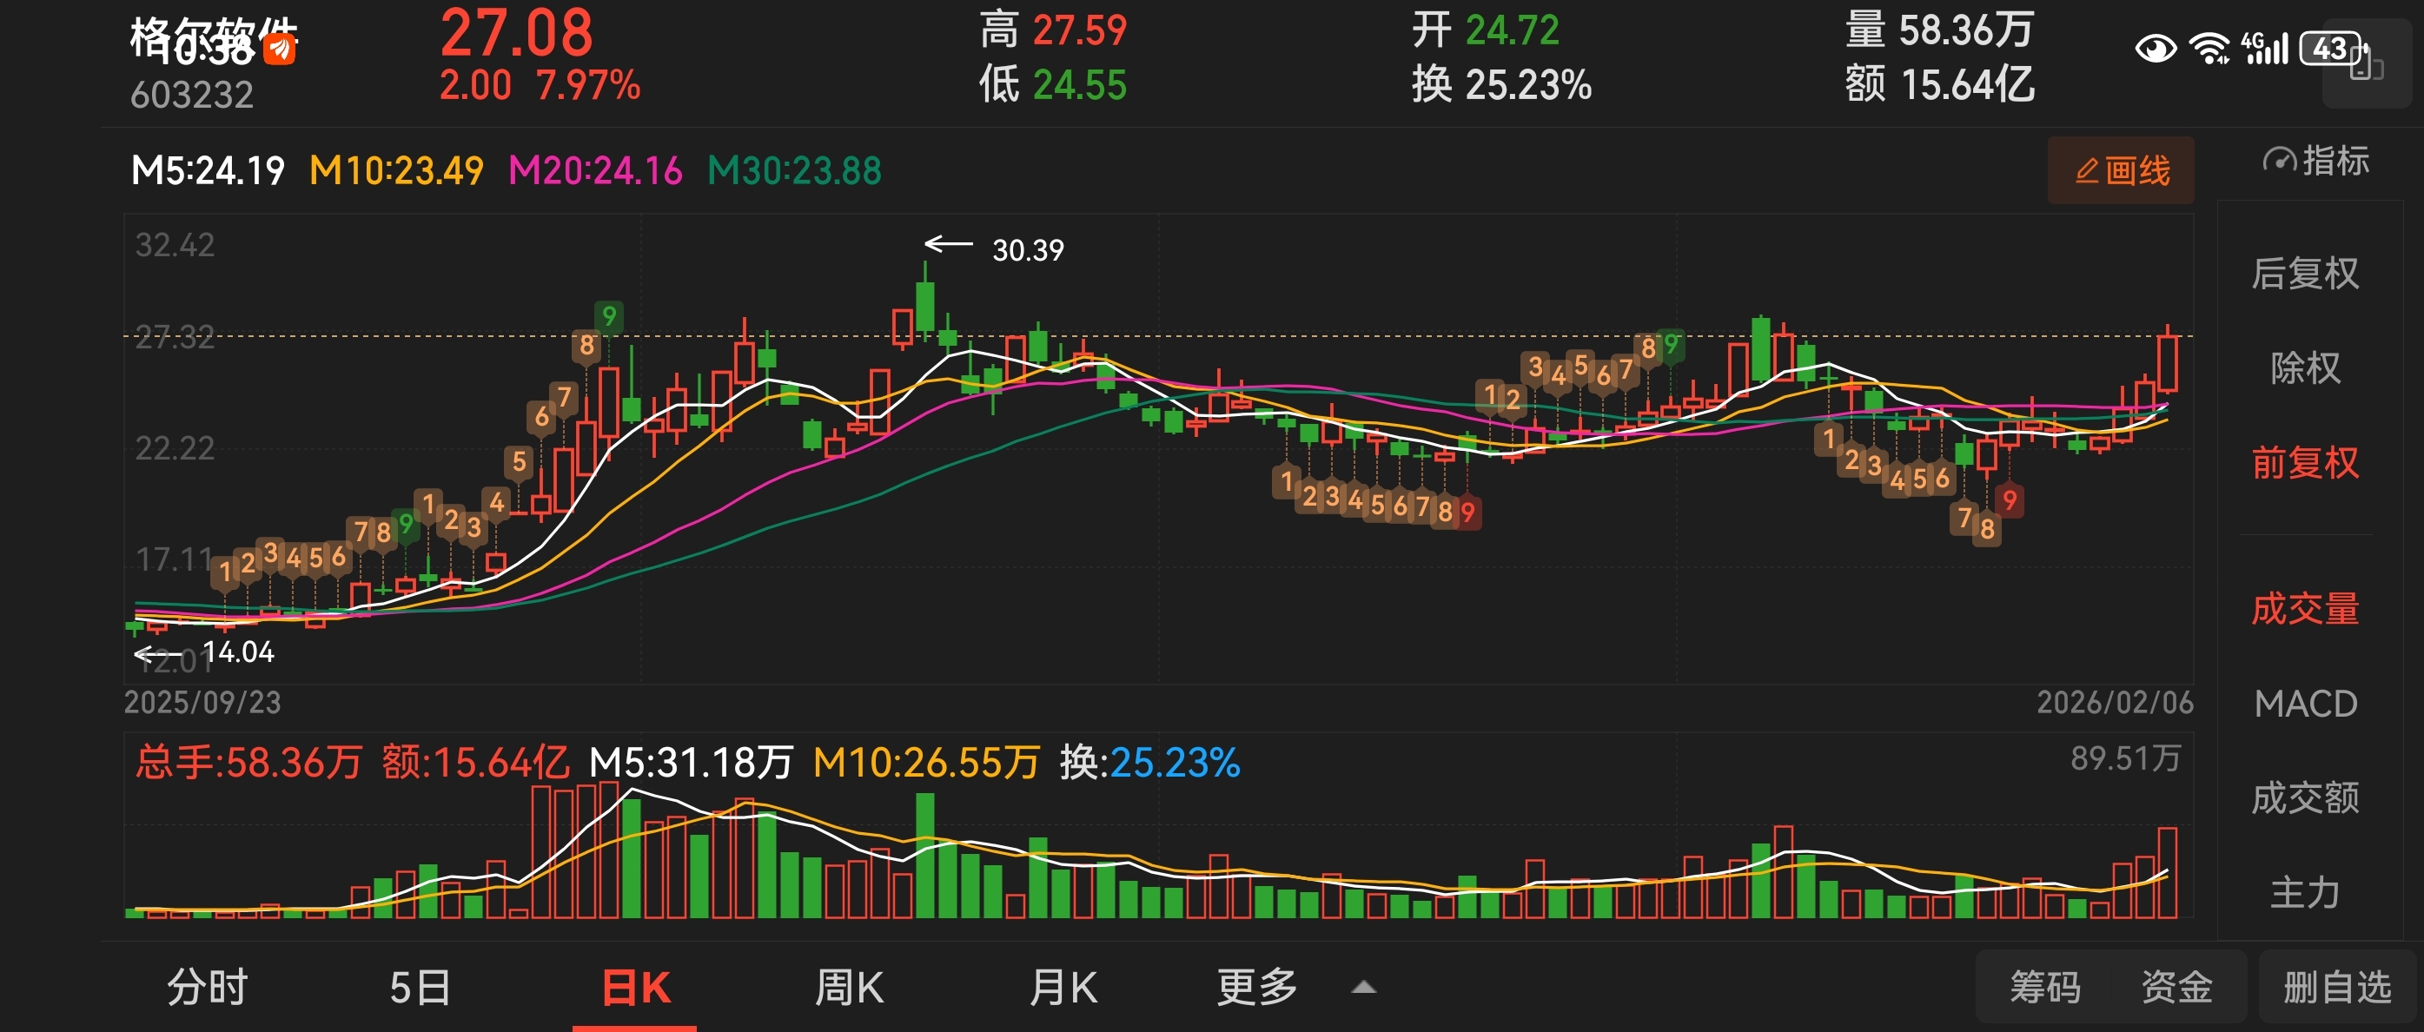2424x1032 pixels.
Task: Click the 30.39 high price marker
Action: (x=1027, y=250)
